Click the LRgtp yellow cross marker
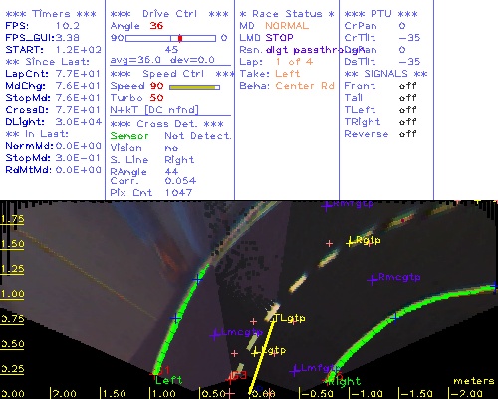The width and height of the screenshot is (498, 399). [350, 243]
